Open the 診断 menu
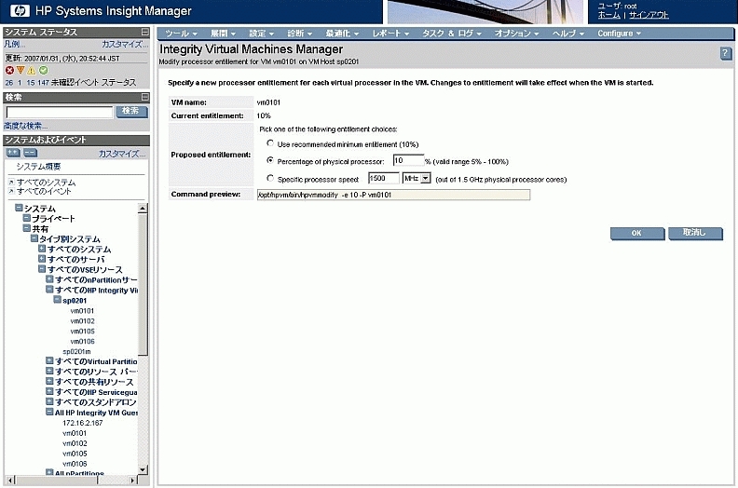Screen dimensions: 738x488 (x=300, y=34)
